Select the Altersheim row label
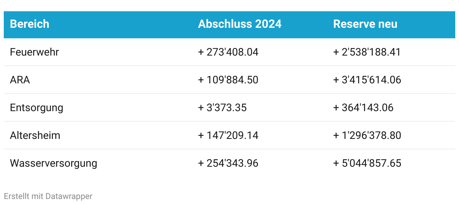The width and height of the screenshot is (459, 205). [35, 135]
